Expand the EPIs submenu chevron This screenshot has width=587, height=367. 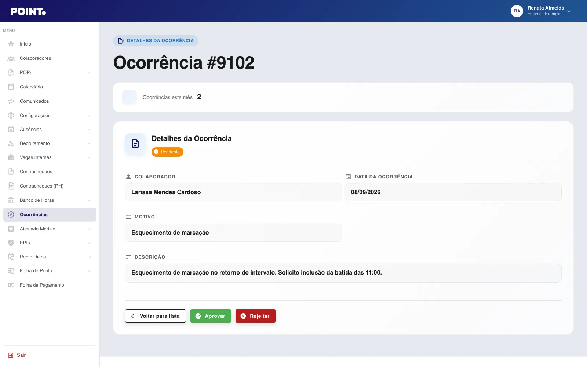coord(89,243)
